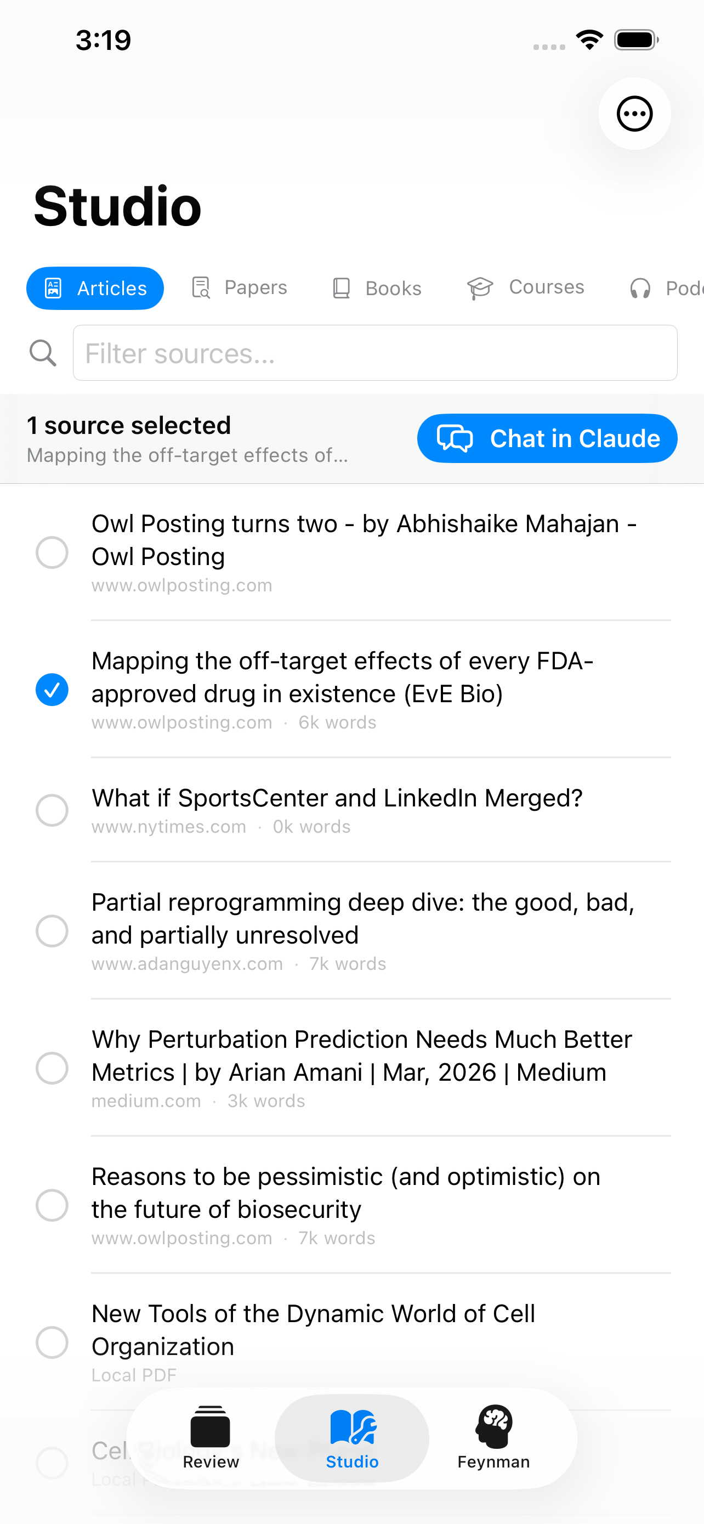Show the Courses category
Image resolution: width=704 pixels, height=1524 pixels.
pyautogui.click(x=525, y=288)
